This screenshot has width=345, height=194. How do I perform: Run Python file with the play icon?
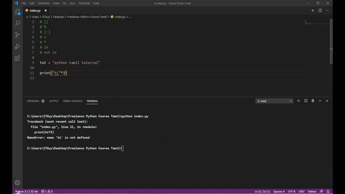[313, 11]
